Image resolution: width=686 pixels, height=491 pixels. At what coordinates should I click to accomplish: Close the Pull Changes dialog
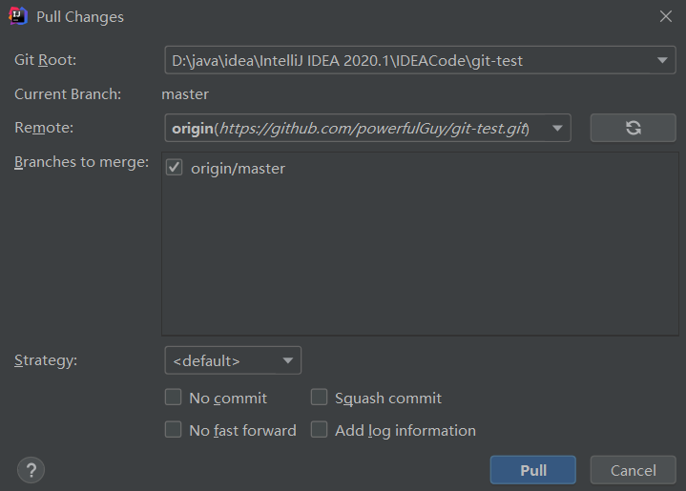(665, 16)
